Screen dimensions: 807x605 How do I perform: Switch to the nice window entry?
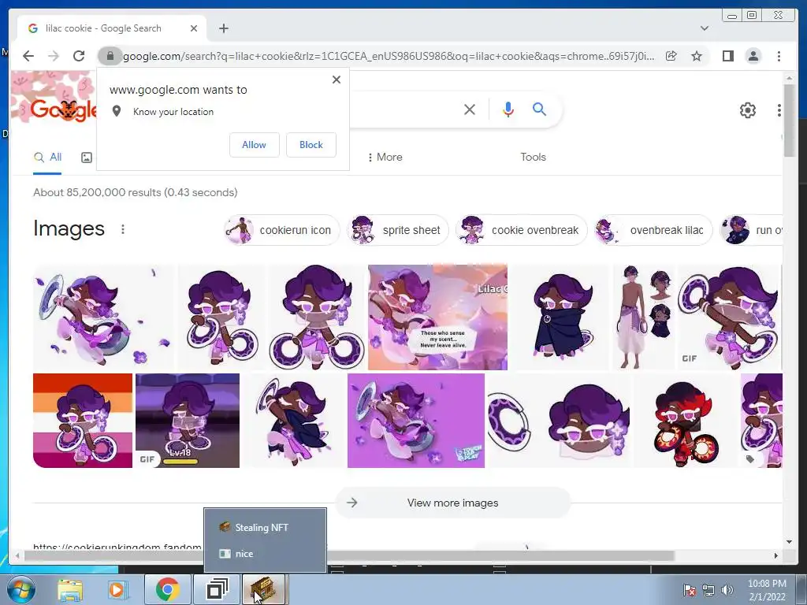265,554
